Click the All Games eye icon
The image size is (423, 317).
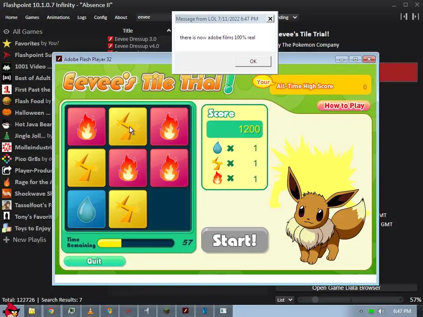6,31
